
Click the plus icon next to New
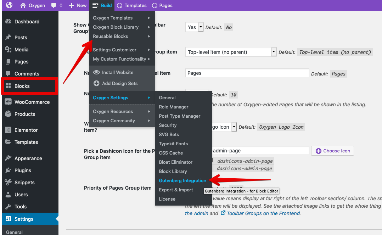click(x=71, y=5)
